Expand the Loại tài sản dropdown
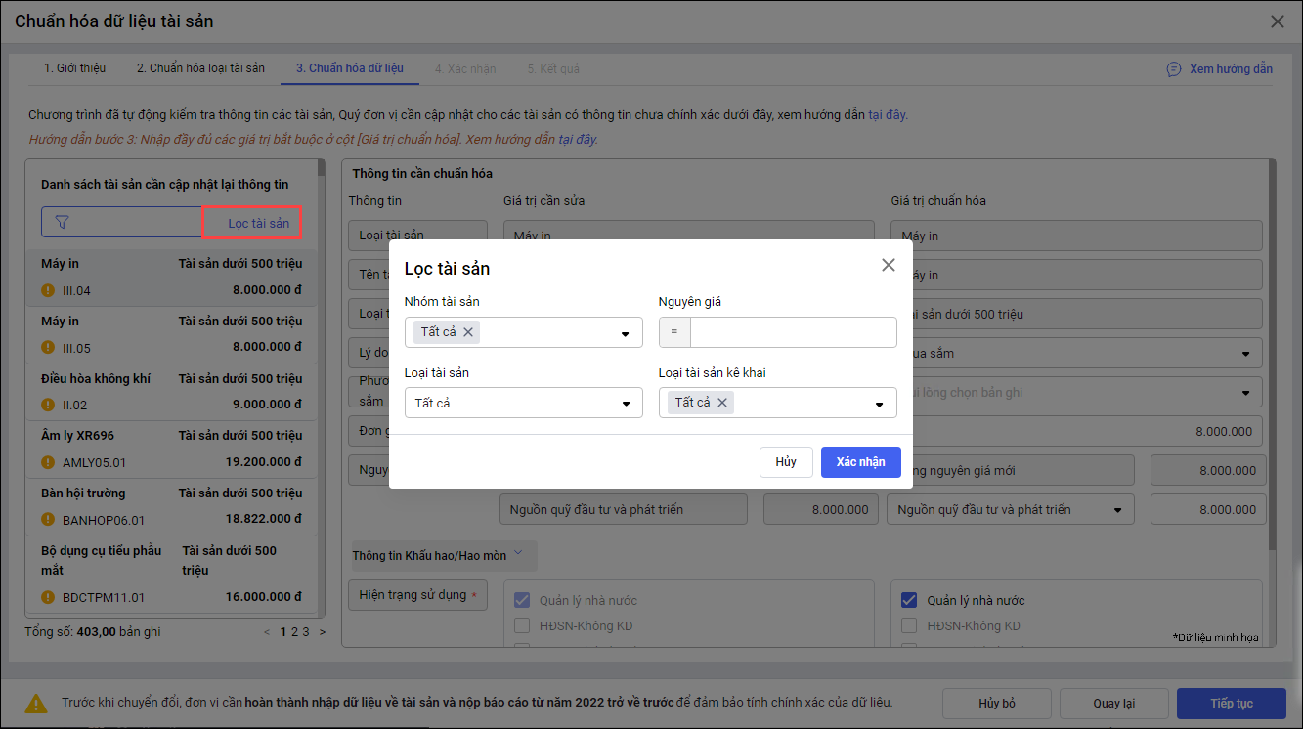1303x729 pixels. pos(625,404)
